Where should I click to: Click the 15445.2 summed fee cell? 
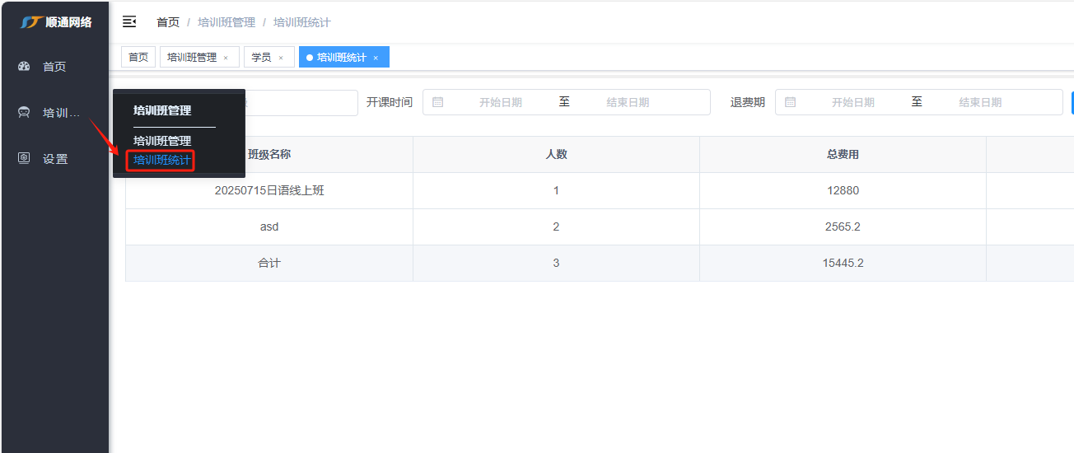click(843, 263)
